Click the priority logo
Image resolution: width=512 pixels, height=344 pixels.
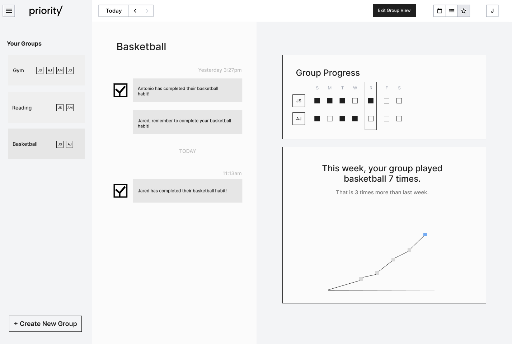pyautogui.click(x=46, y=11)
